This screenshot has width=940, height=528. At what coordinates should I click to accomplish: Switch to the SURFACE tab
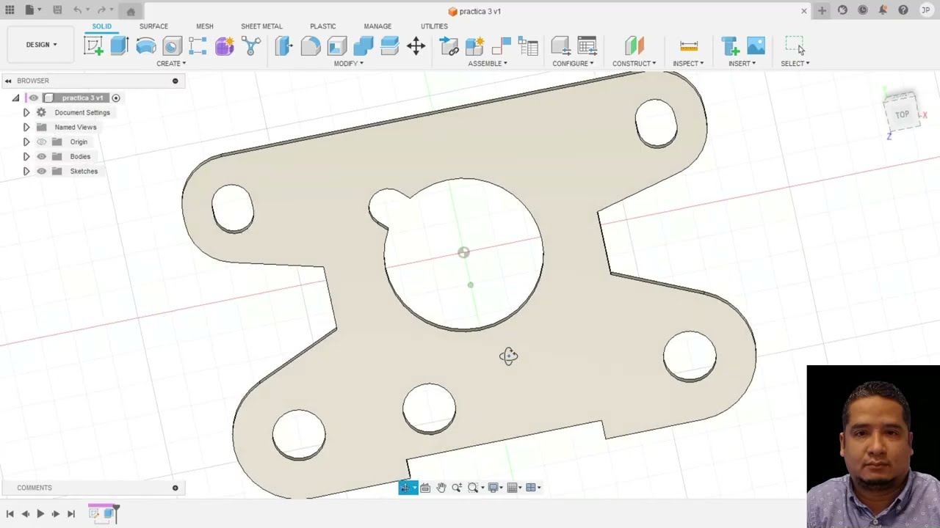(x=153, y=26)
